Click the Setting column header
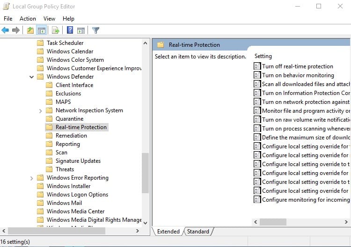 [x=263, y=56]
